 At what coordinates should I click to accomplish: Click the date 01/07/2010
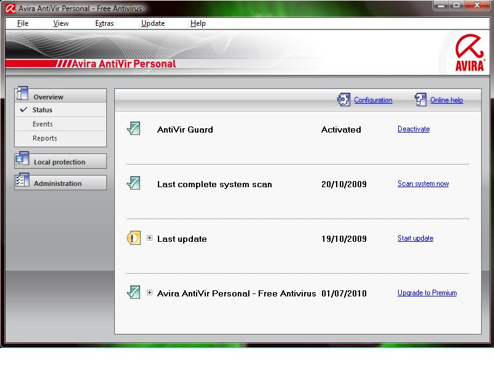tap(343, 293)
